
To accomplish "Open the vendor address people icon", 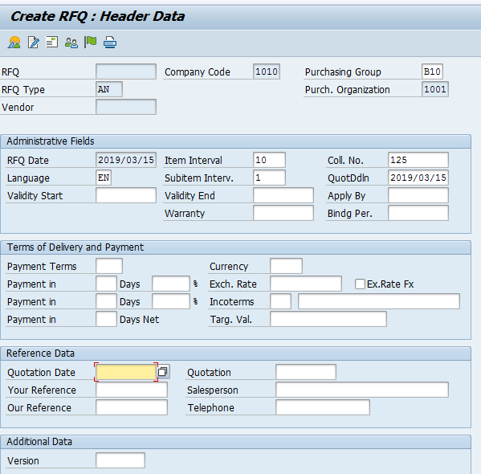I will point(71,43).
